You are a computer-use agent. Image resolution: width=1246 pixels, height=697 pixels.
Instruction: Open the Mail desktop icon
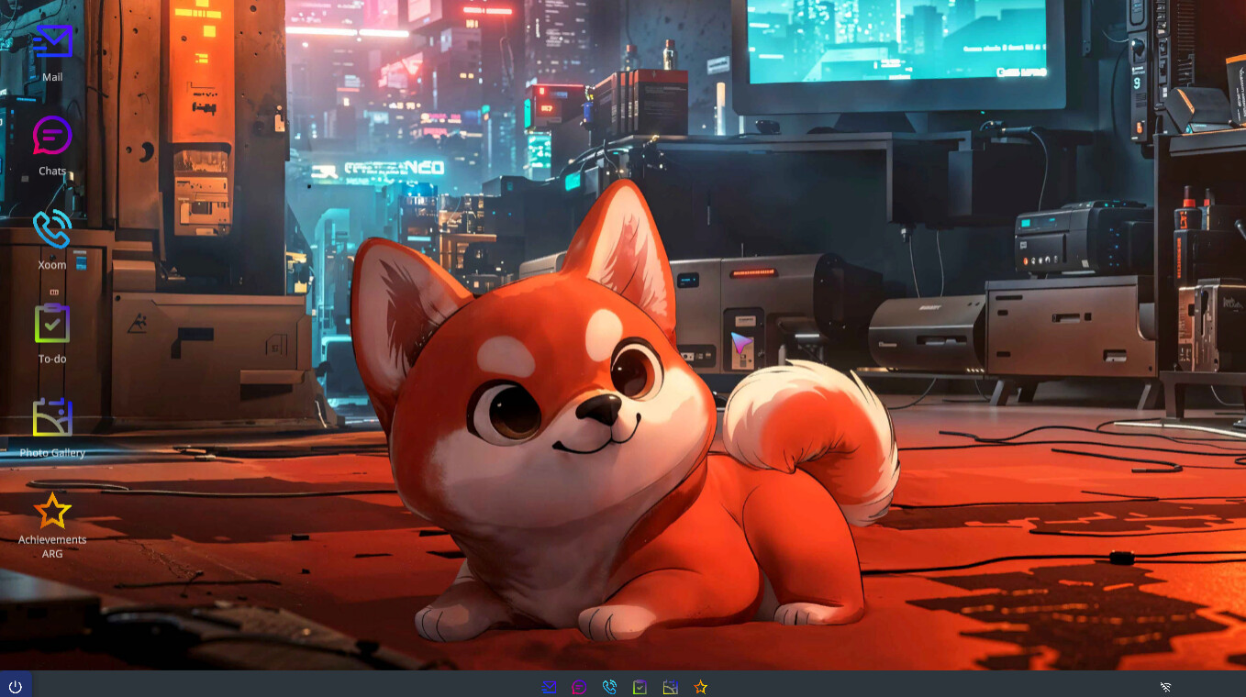coord(52,41)
